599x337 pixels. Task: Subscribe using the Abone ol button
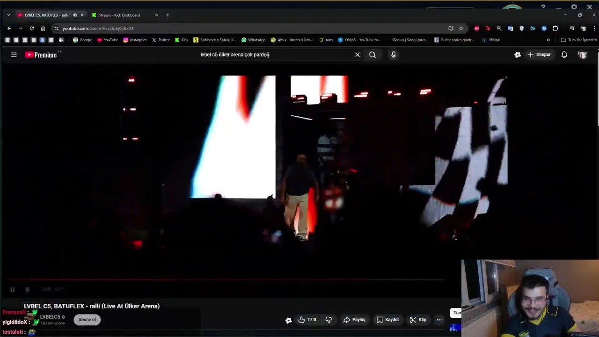[87, 320]
